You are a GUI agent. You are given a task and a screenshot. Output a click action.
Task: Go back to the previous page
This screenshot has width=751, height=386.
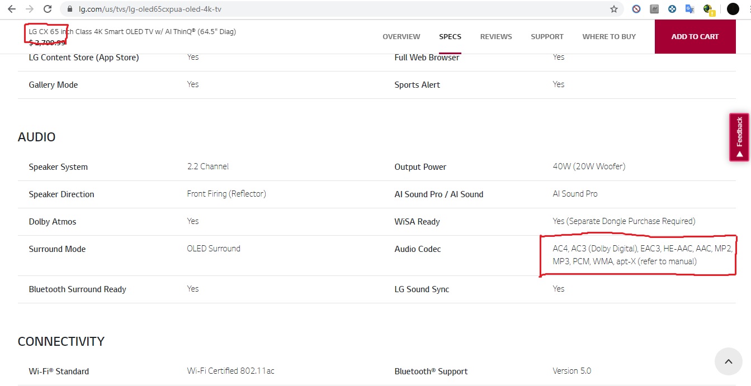tap(12, 9)
